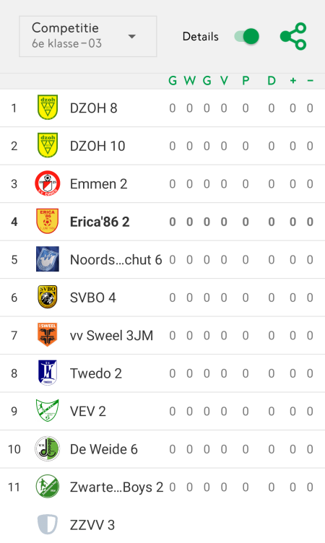Click the Twedo 2 blue shield logo
325x543 pixels.
[48, 373]
